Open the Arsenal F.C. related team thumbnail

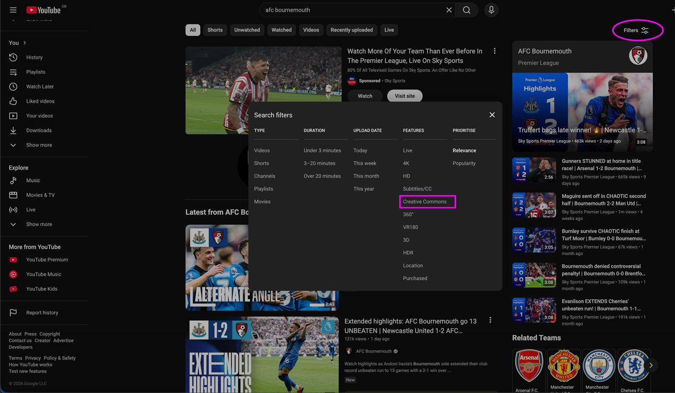[528, 366]
